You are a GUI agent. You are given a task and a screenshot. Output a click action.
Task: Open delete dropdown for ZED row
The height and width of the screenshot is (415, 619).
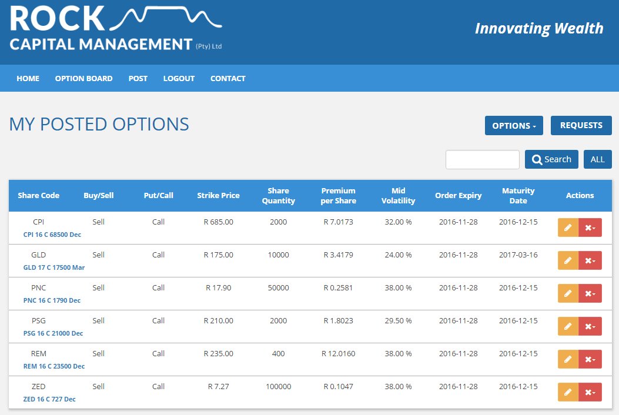590,392
